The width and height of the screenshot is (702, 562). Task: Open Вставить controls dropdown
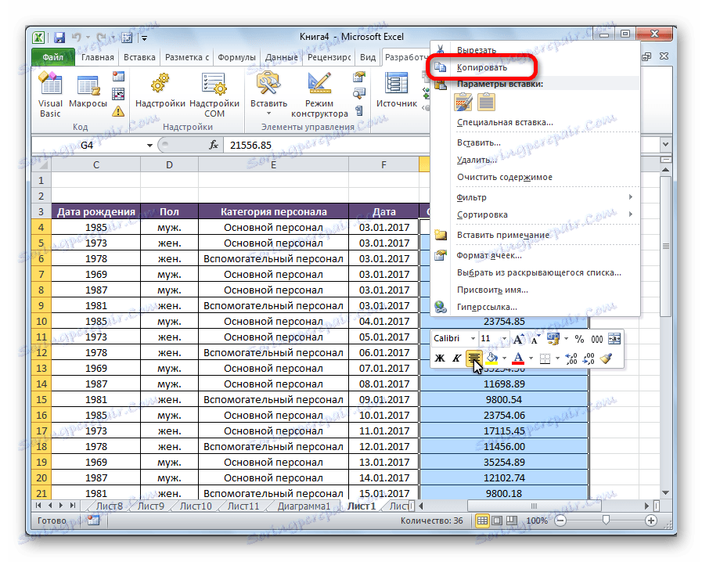click(268, 94)
